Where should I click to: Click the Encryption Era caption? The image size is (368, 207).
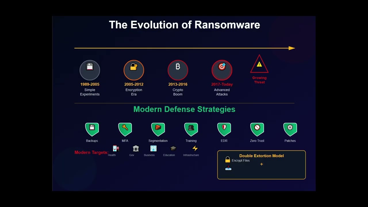tap(134, 92)
